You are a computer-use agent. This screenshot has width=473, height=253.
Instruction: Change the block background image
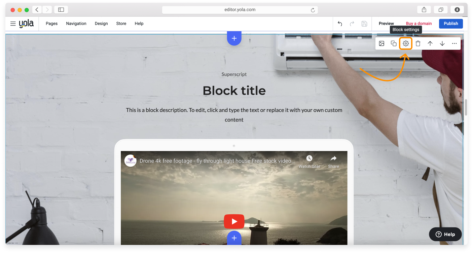[381, 43]
